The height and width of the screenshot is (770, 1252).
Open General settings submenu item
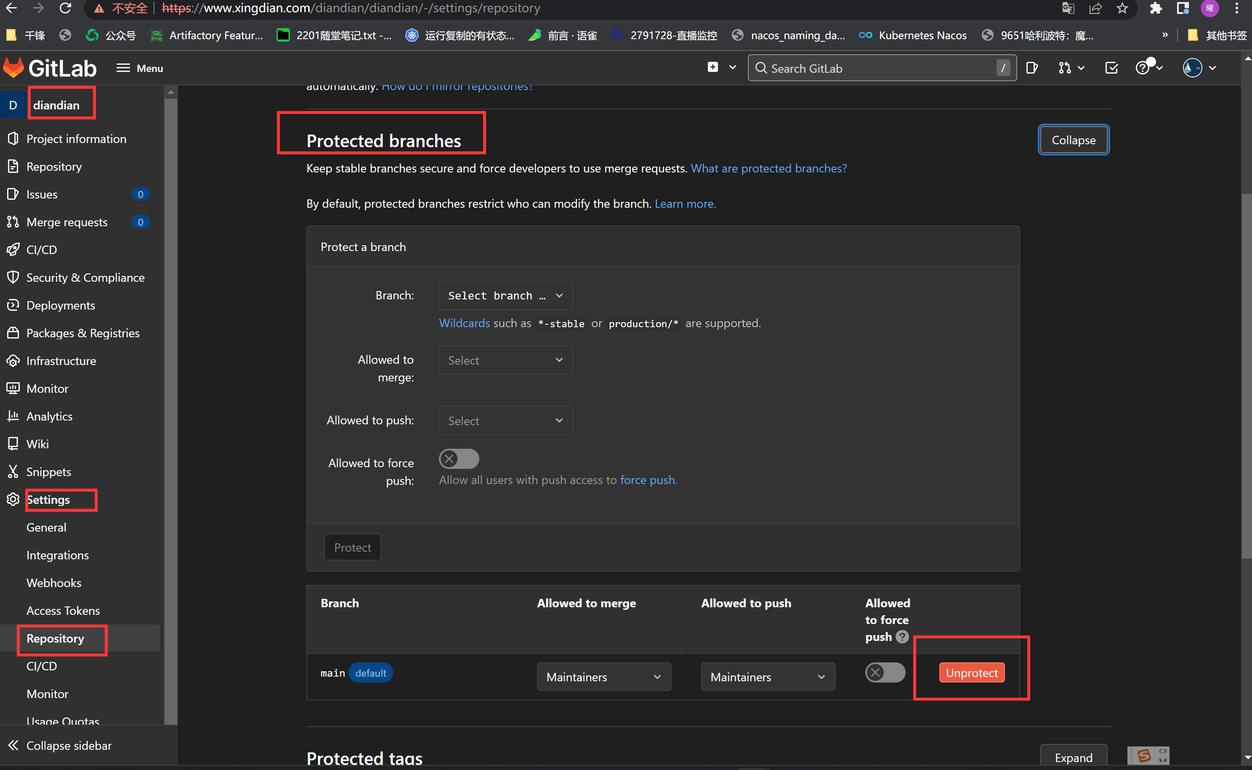click(x=46, y=527)
